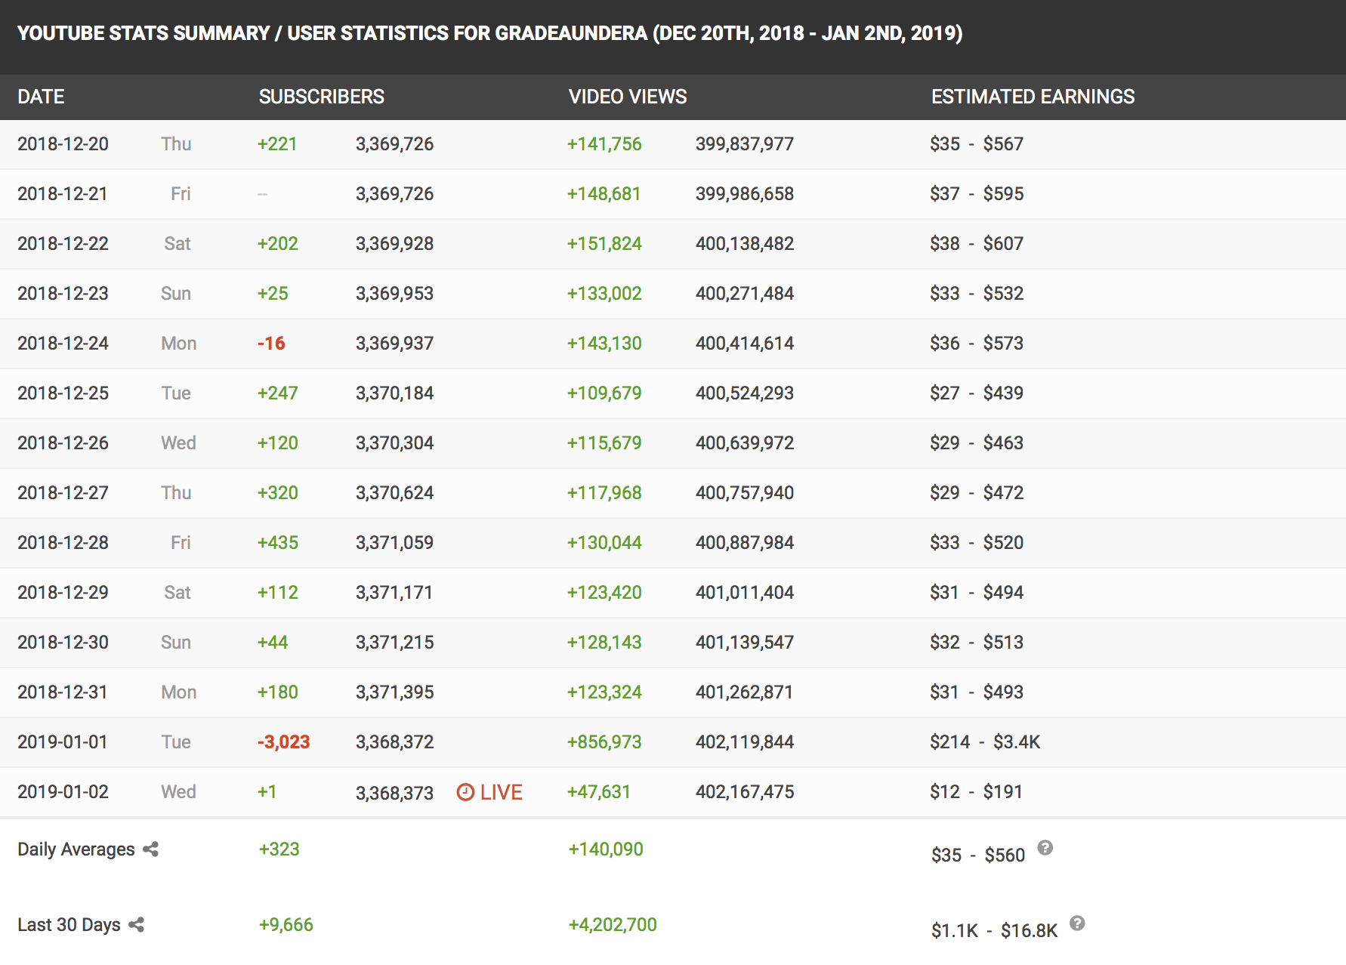Click the +9,666 thirty-day subscriber total
1346x965 pixels.
click(x=286, y=925)
